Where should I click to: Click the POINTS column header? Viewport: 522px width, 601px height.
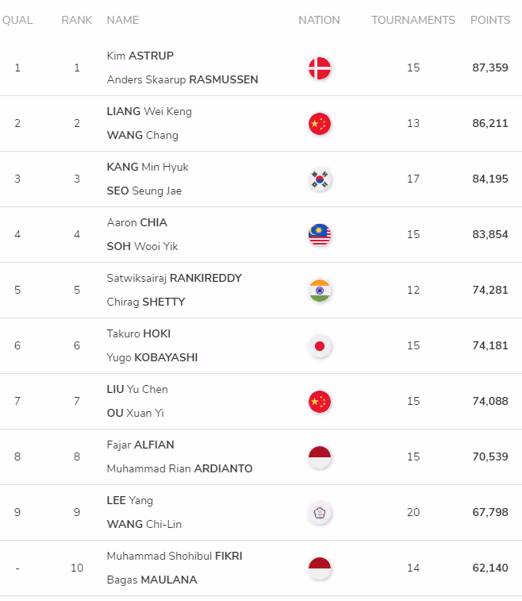coord(490,20)
